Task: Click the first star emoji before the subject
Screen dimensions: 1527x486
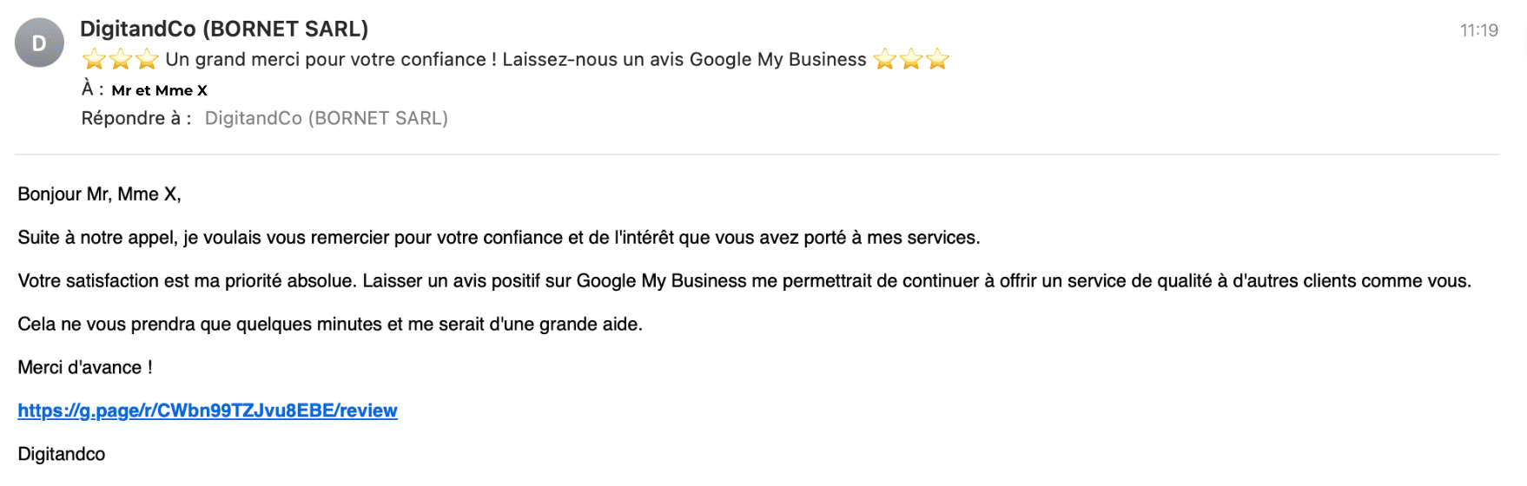Action: pos(94,60)
